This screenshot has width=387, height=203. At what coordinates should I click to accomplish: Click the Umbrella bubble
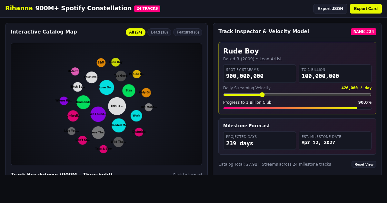point(73,116)
